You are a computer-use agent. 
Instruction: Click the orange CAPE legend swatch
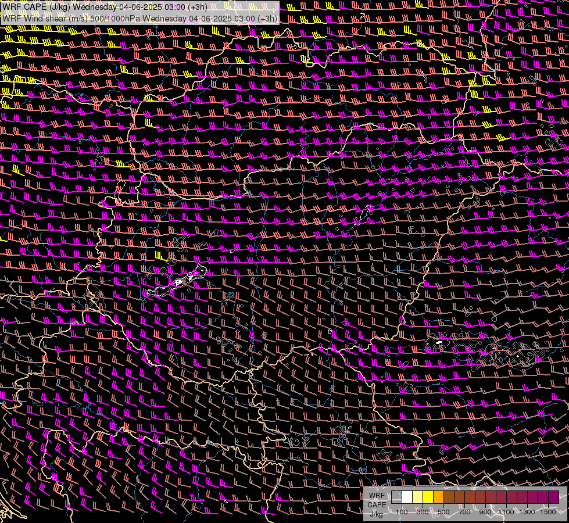(x=438, y=497)
